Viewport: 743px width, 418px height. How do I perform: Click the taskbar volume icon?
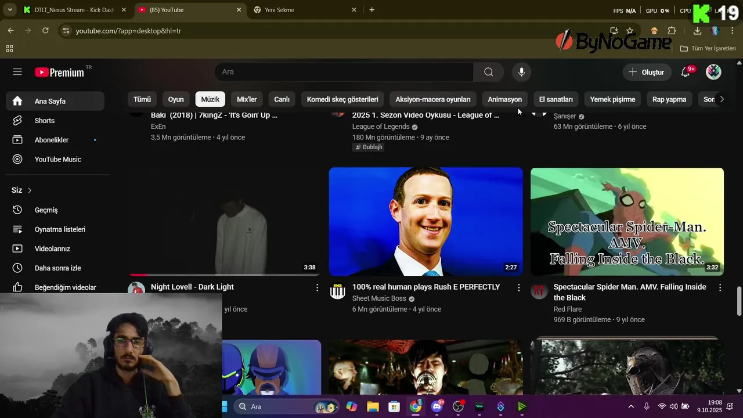click(673, 406)
